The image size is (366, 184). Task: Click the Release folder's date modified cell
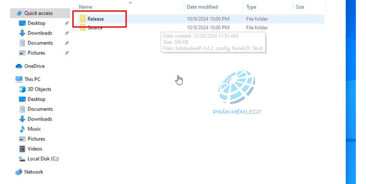pyautogui.click(x=208, y=19)
